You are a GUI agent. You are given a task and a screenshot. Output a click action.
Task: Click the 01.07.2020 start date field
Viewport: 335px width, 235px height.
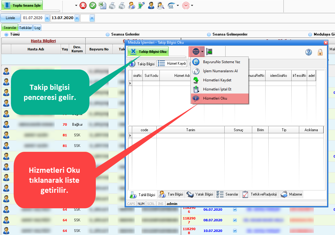[x=33, y=18]
